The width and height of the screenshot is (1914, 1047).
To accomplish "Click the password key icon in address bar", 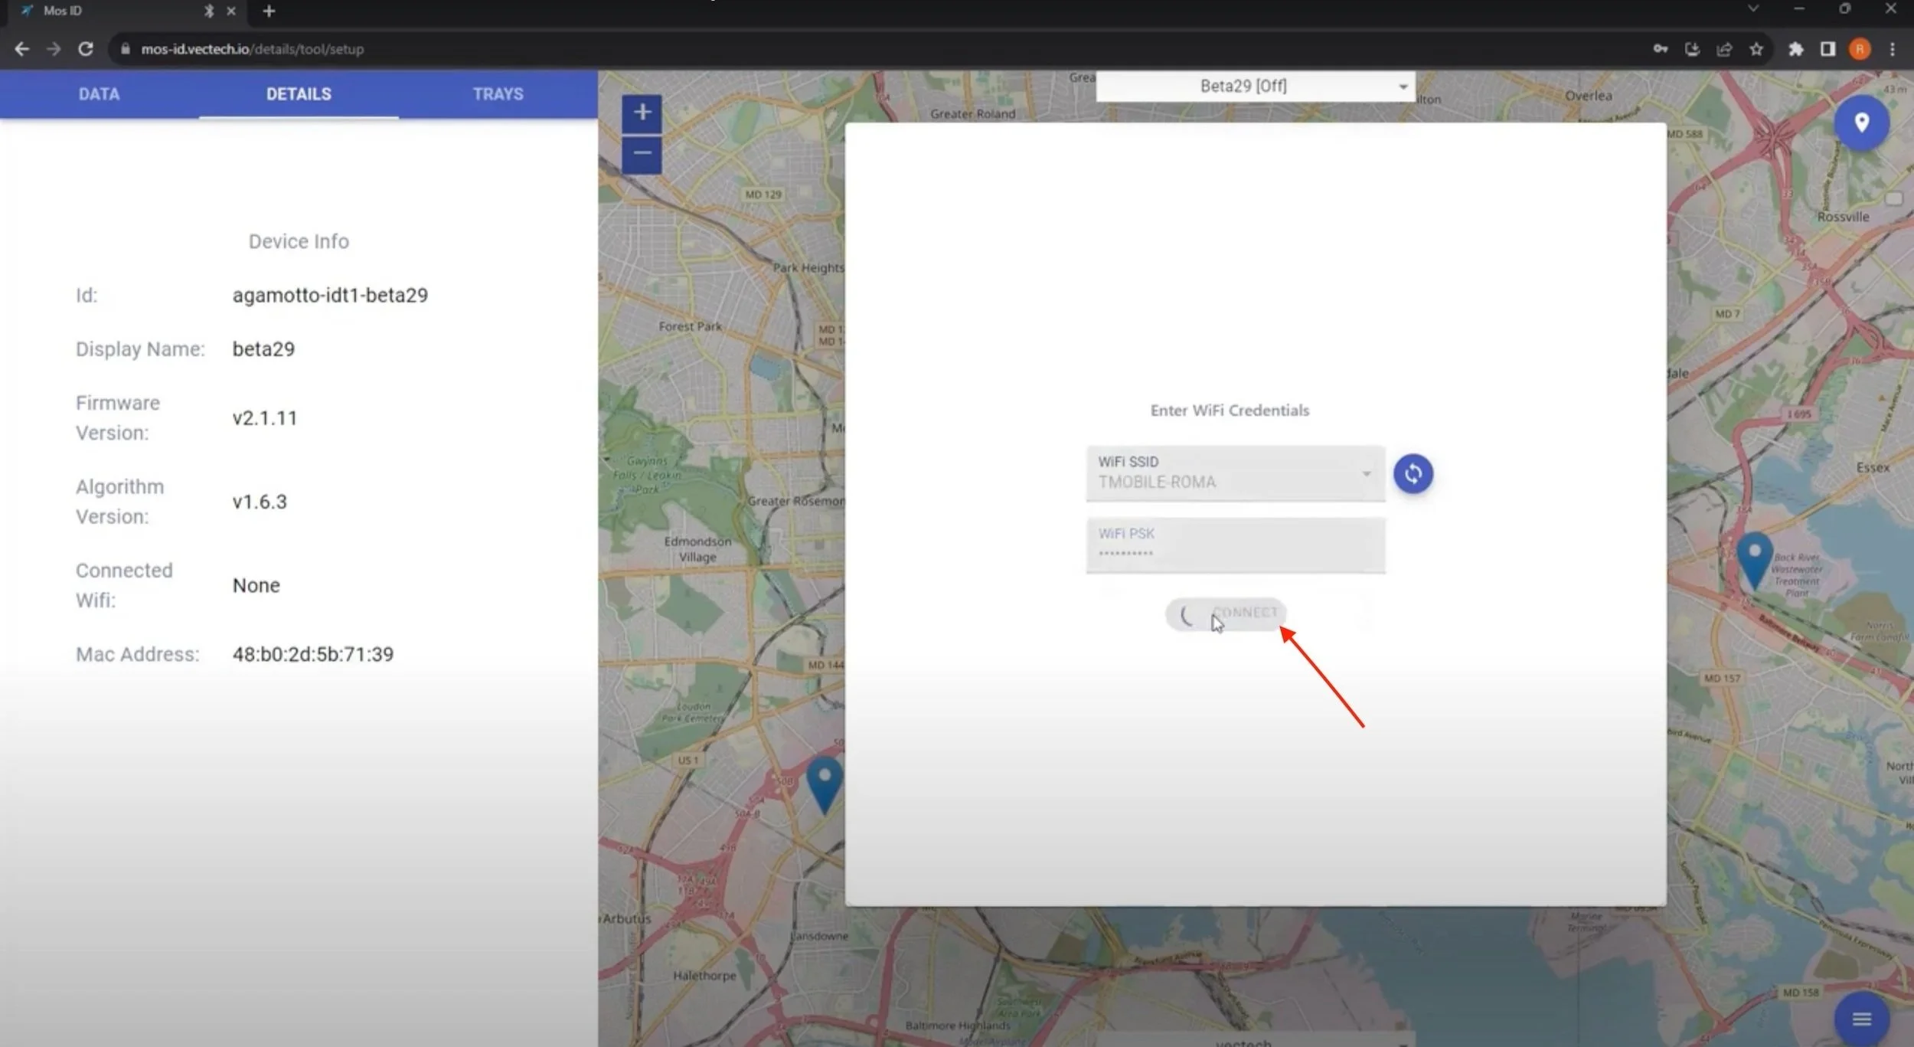I will [x=1660, y=49].
